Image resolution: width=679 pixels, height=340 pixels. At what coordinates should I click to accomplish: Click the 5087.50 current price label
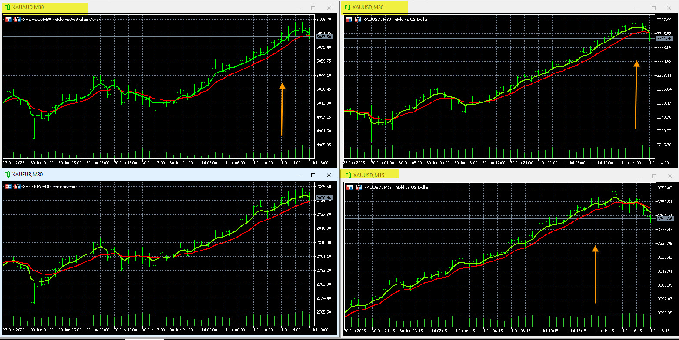[x=324, y=37]
